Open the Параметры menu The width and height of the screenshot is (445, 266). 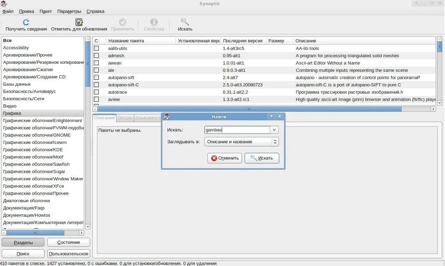click(69, 11)
